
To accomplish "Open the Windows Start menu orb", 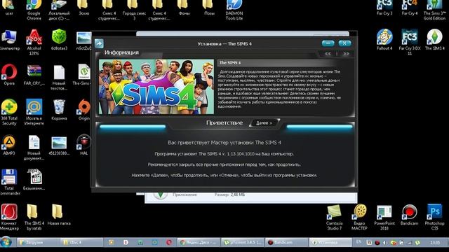I will 6,242.
